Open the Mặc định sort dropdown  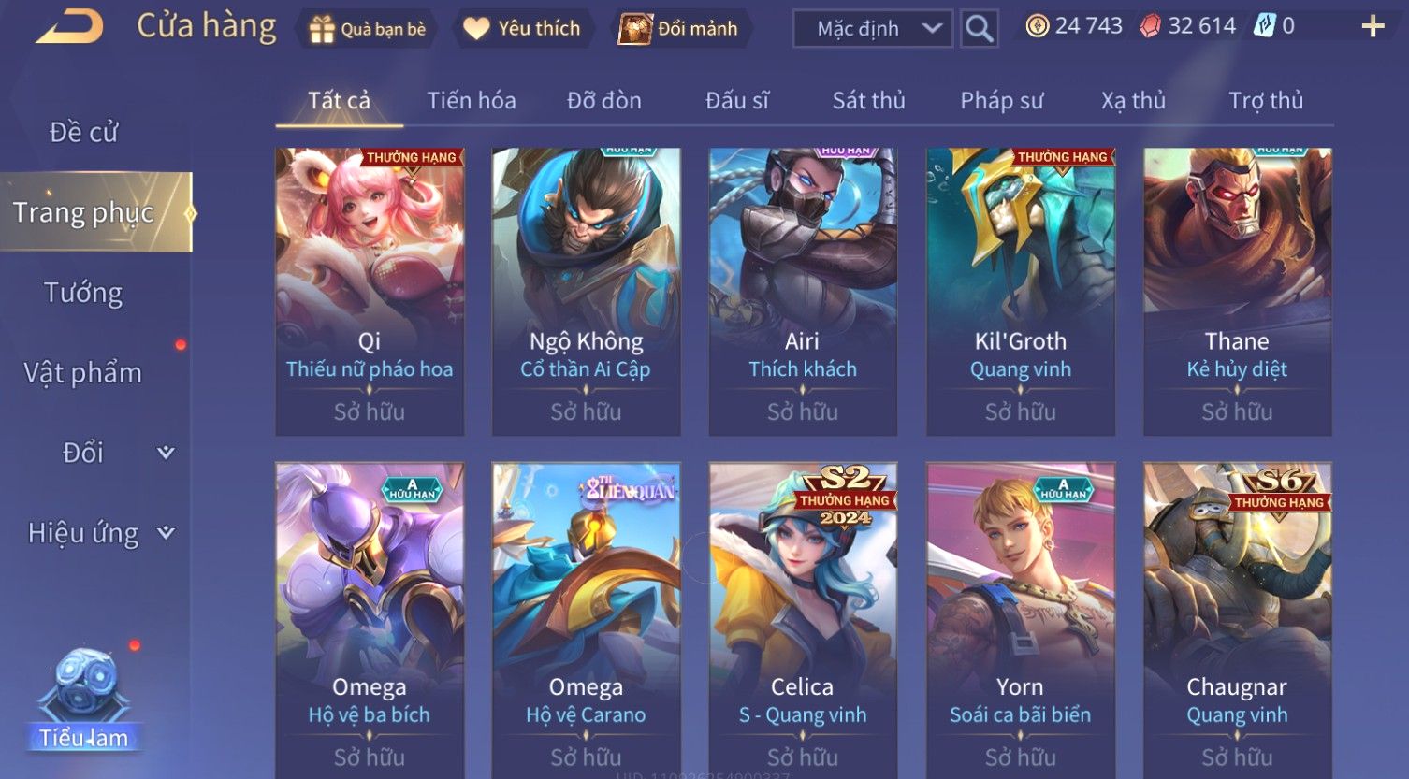[x=873, y=29]
